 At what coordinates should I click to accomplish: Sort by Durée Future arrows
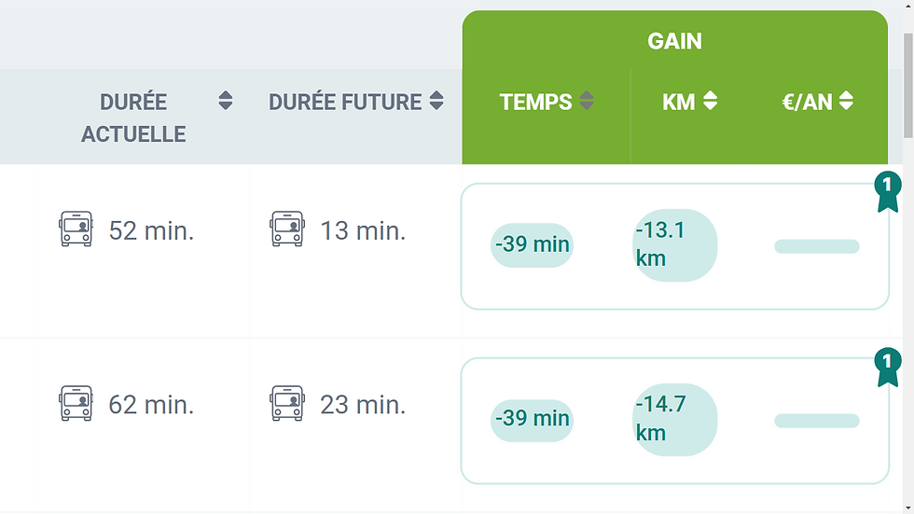tap(436, 101)
